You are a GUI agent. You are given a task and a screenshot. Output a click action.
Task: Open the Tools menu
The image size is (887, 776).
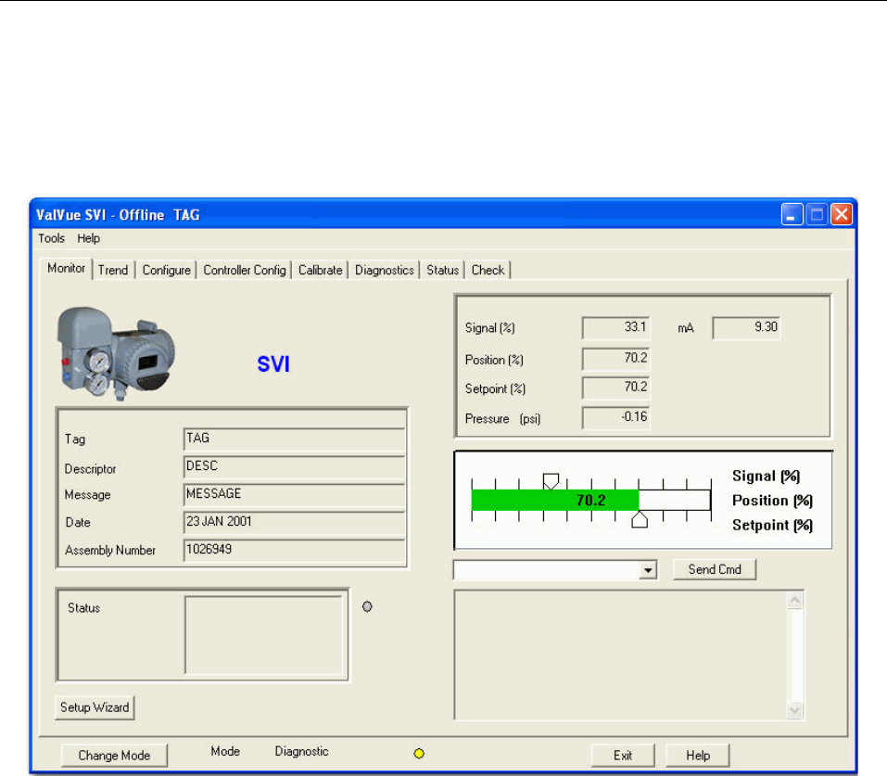pos(52,238)
